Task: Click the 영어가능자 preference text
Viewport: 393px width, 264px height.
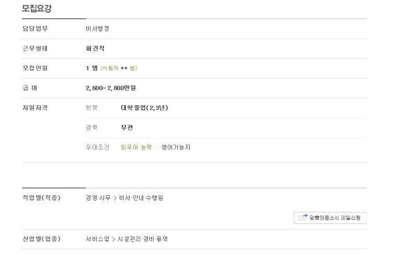Action: [x=176, y=147]
